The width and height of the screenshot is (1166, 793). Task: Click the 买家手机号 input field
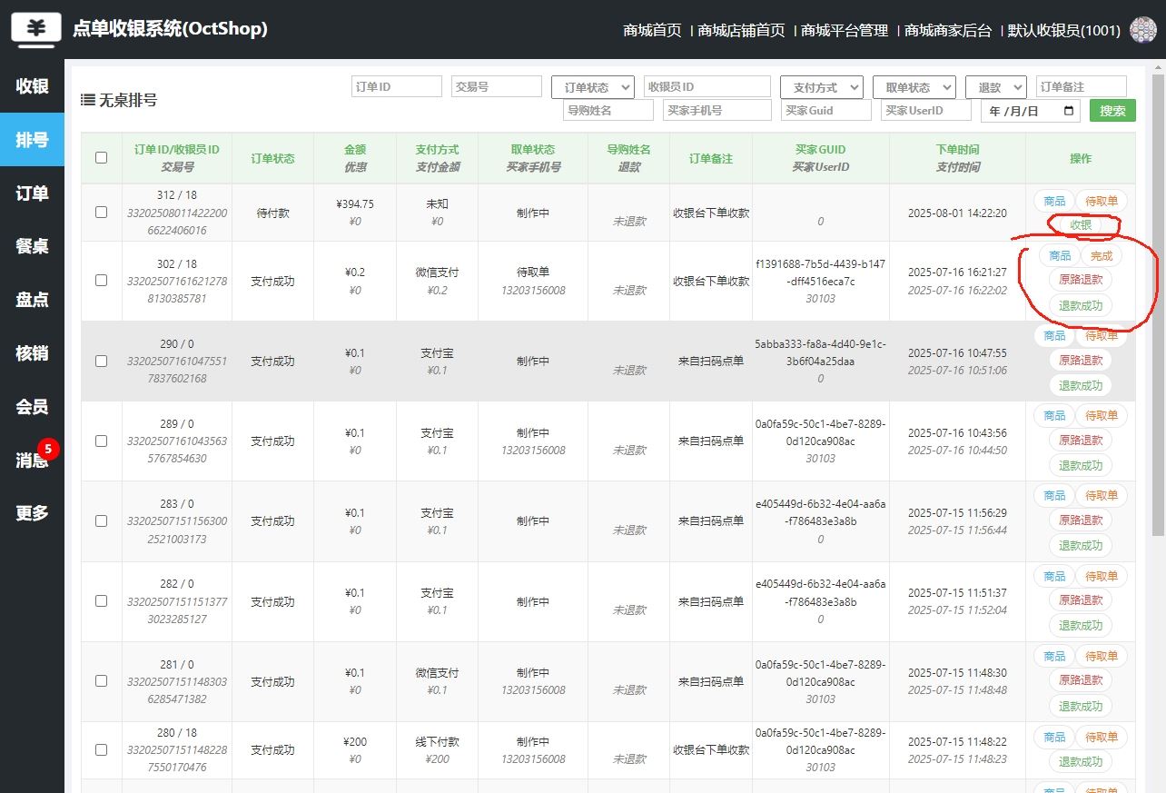pos(717,110)
